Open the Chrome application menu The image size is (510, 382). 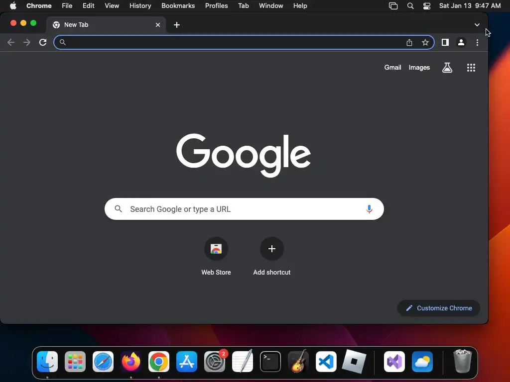(x=39, y=5)
